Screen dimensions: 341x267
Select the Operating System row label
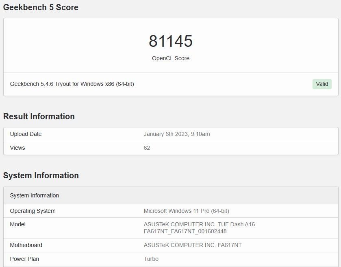[33, 211]
